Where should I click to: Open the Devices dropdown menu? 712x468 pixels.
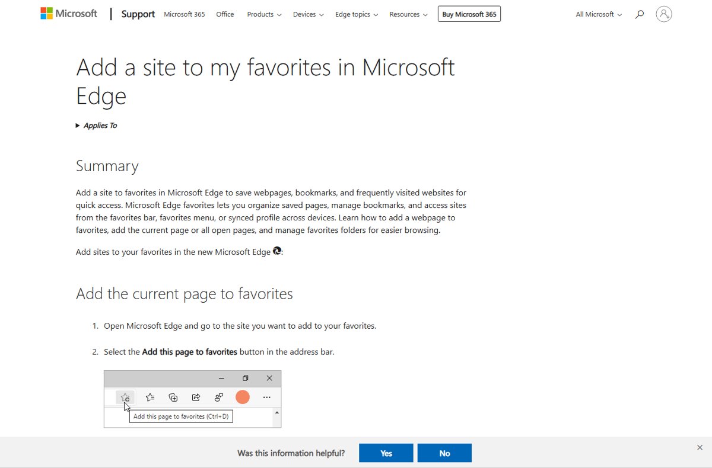tap(308, 14)
